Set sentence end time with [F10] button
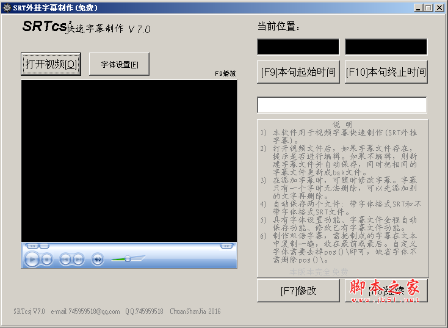Viewport: 448px width, 328px height. click(x=386, y=72)
